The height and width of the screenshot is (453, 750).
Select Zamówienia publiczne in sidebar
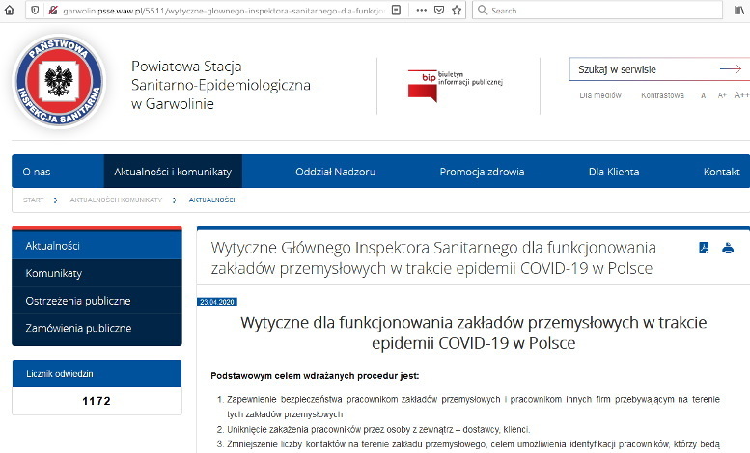point(97,328)
